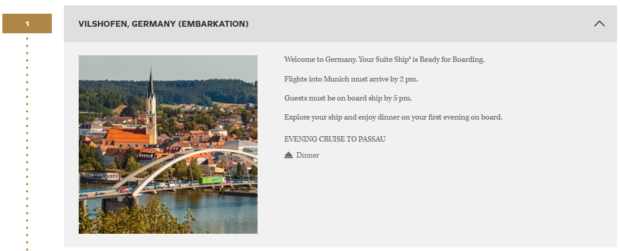Screen dimensions: 620x251
Task: Click the word Munich in flight note
Action: (336, 79)
